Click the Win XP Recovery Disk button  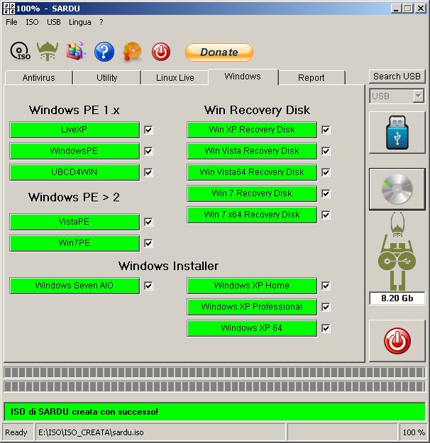tap(252, 130)
